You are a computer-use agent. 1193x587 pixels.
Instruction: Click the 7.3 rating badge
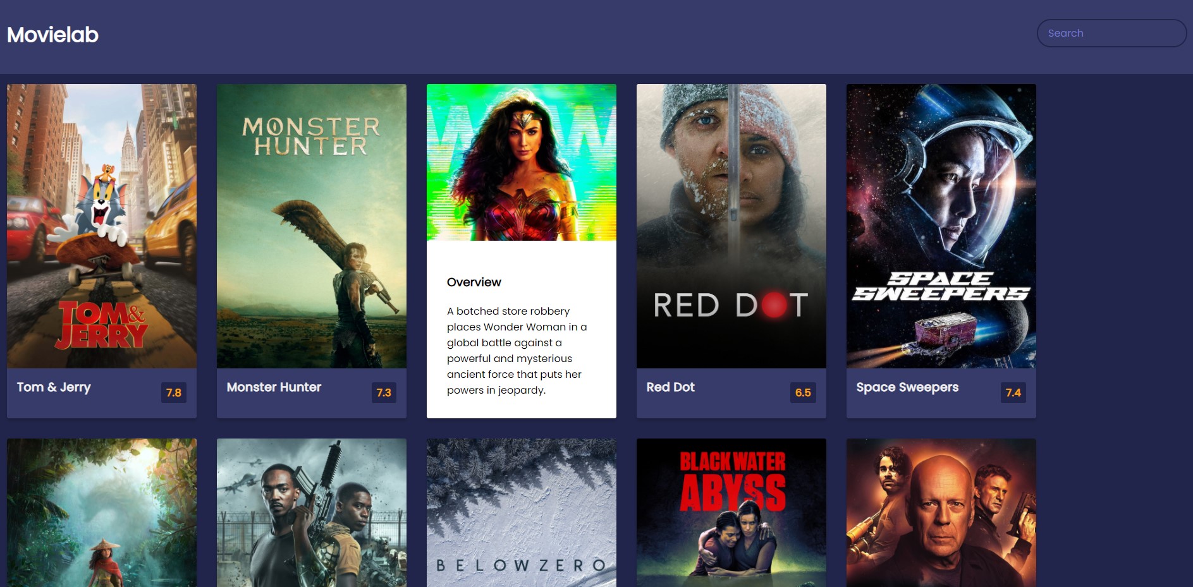click(x=384, y=392)
